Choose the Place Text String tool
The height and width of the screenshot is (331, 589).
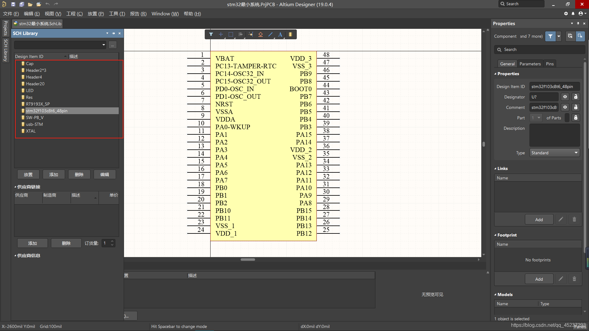(x=280, y=34)
